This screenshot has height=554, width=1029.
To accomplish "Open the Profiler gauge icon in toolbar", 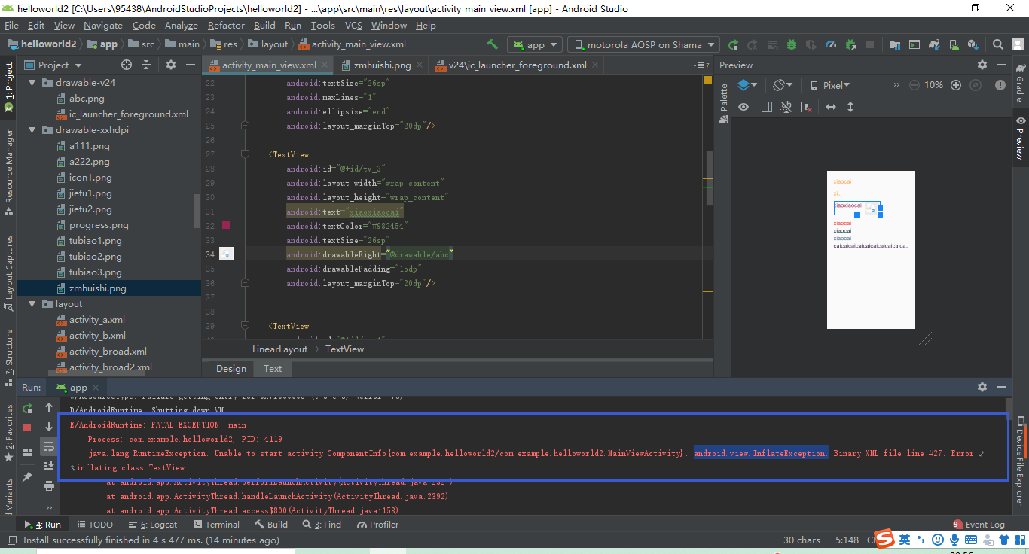I will pyautogui.click(x=831, y=44).
